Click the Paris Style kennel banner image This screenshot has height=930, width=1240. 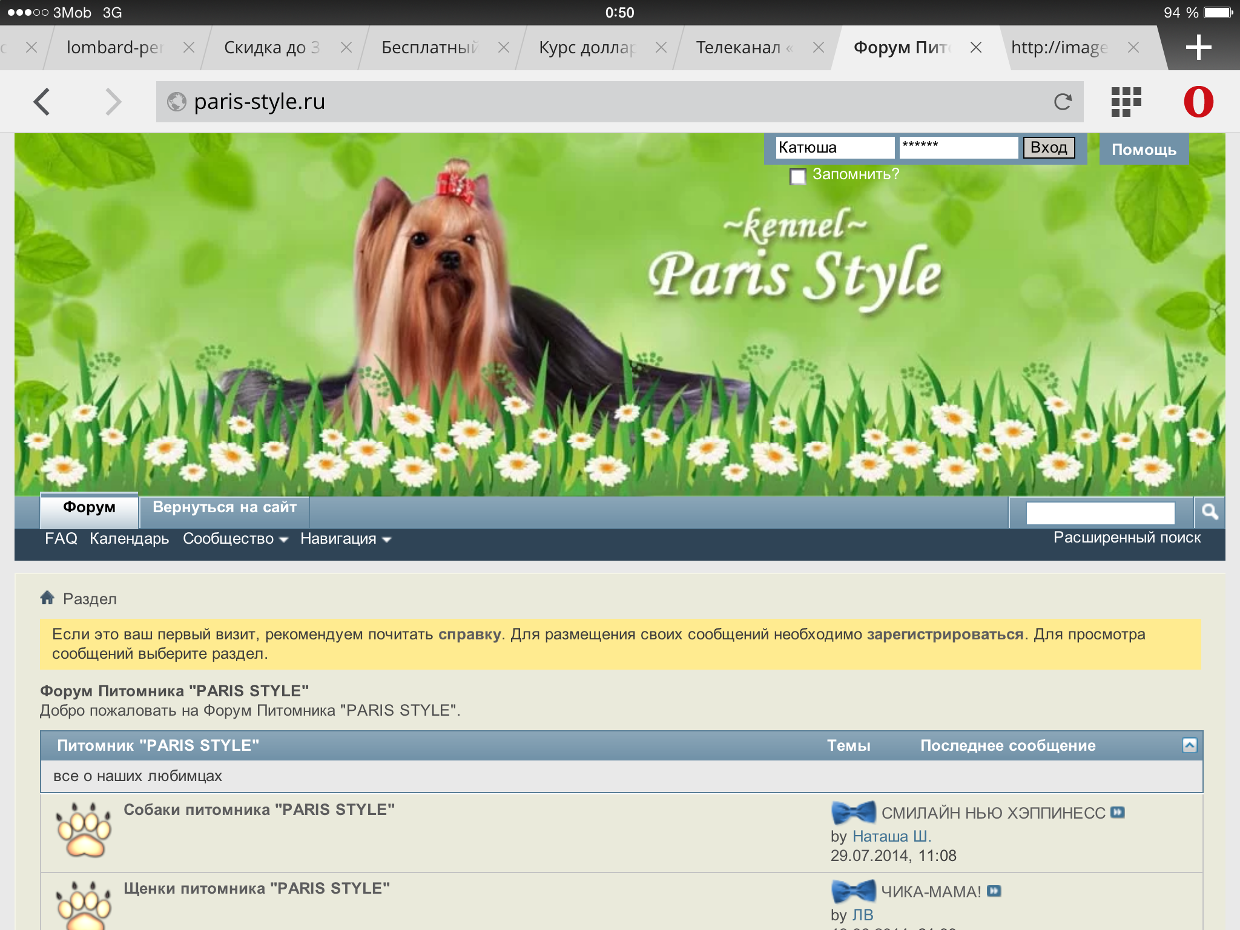pyautogui.click(x=620, y=315)
